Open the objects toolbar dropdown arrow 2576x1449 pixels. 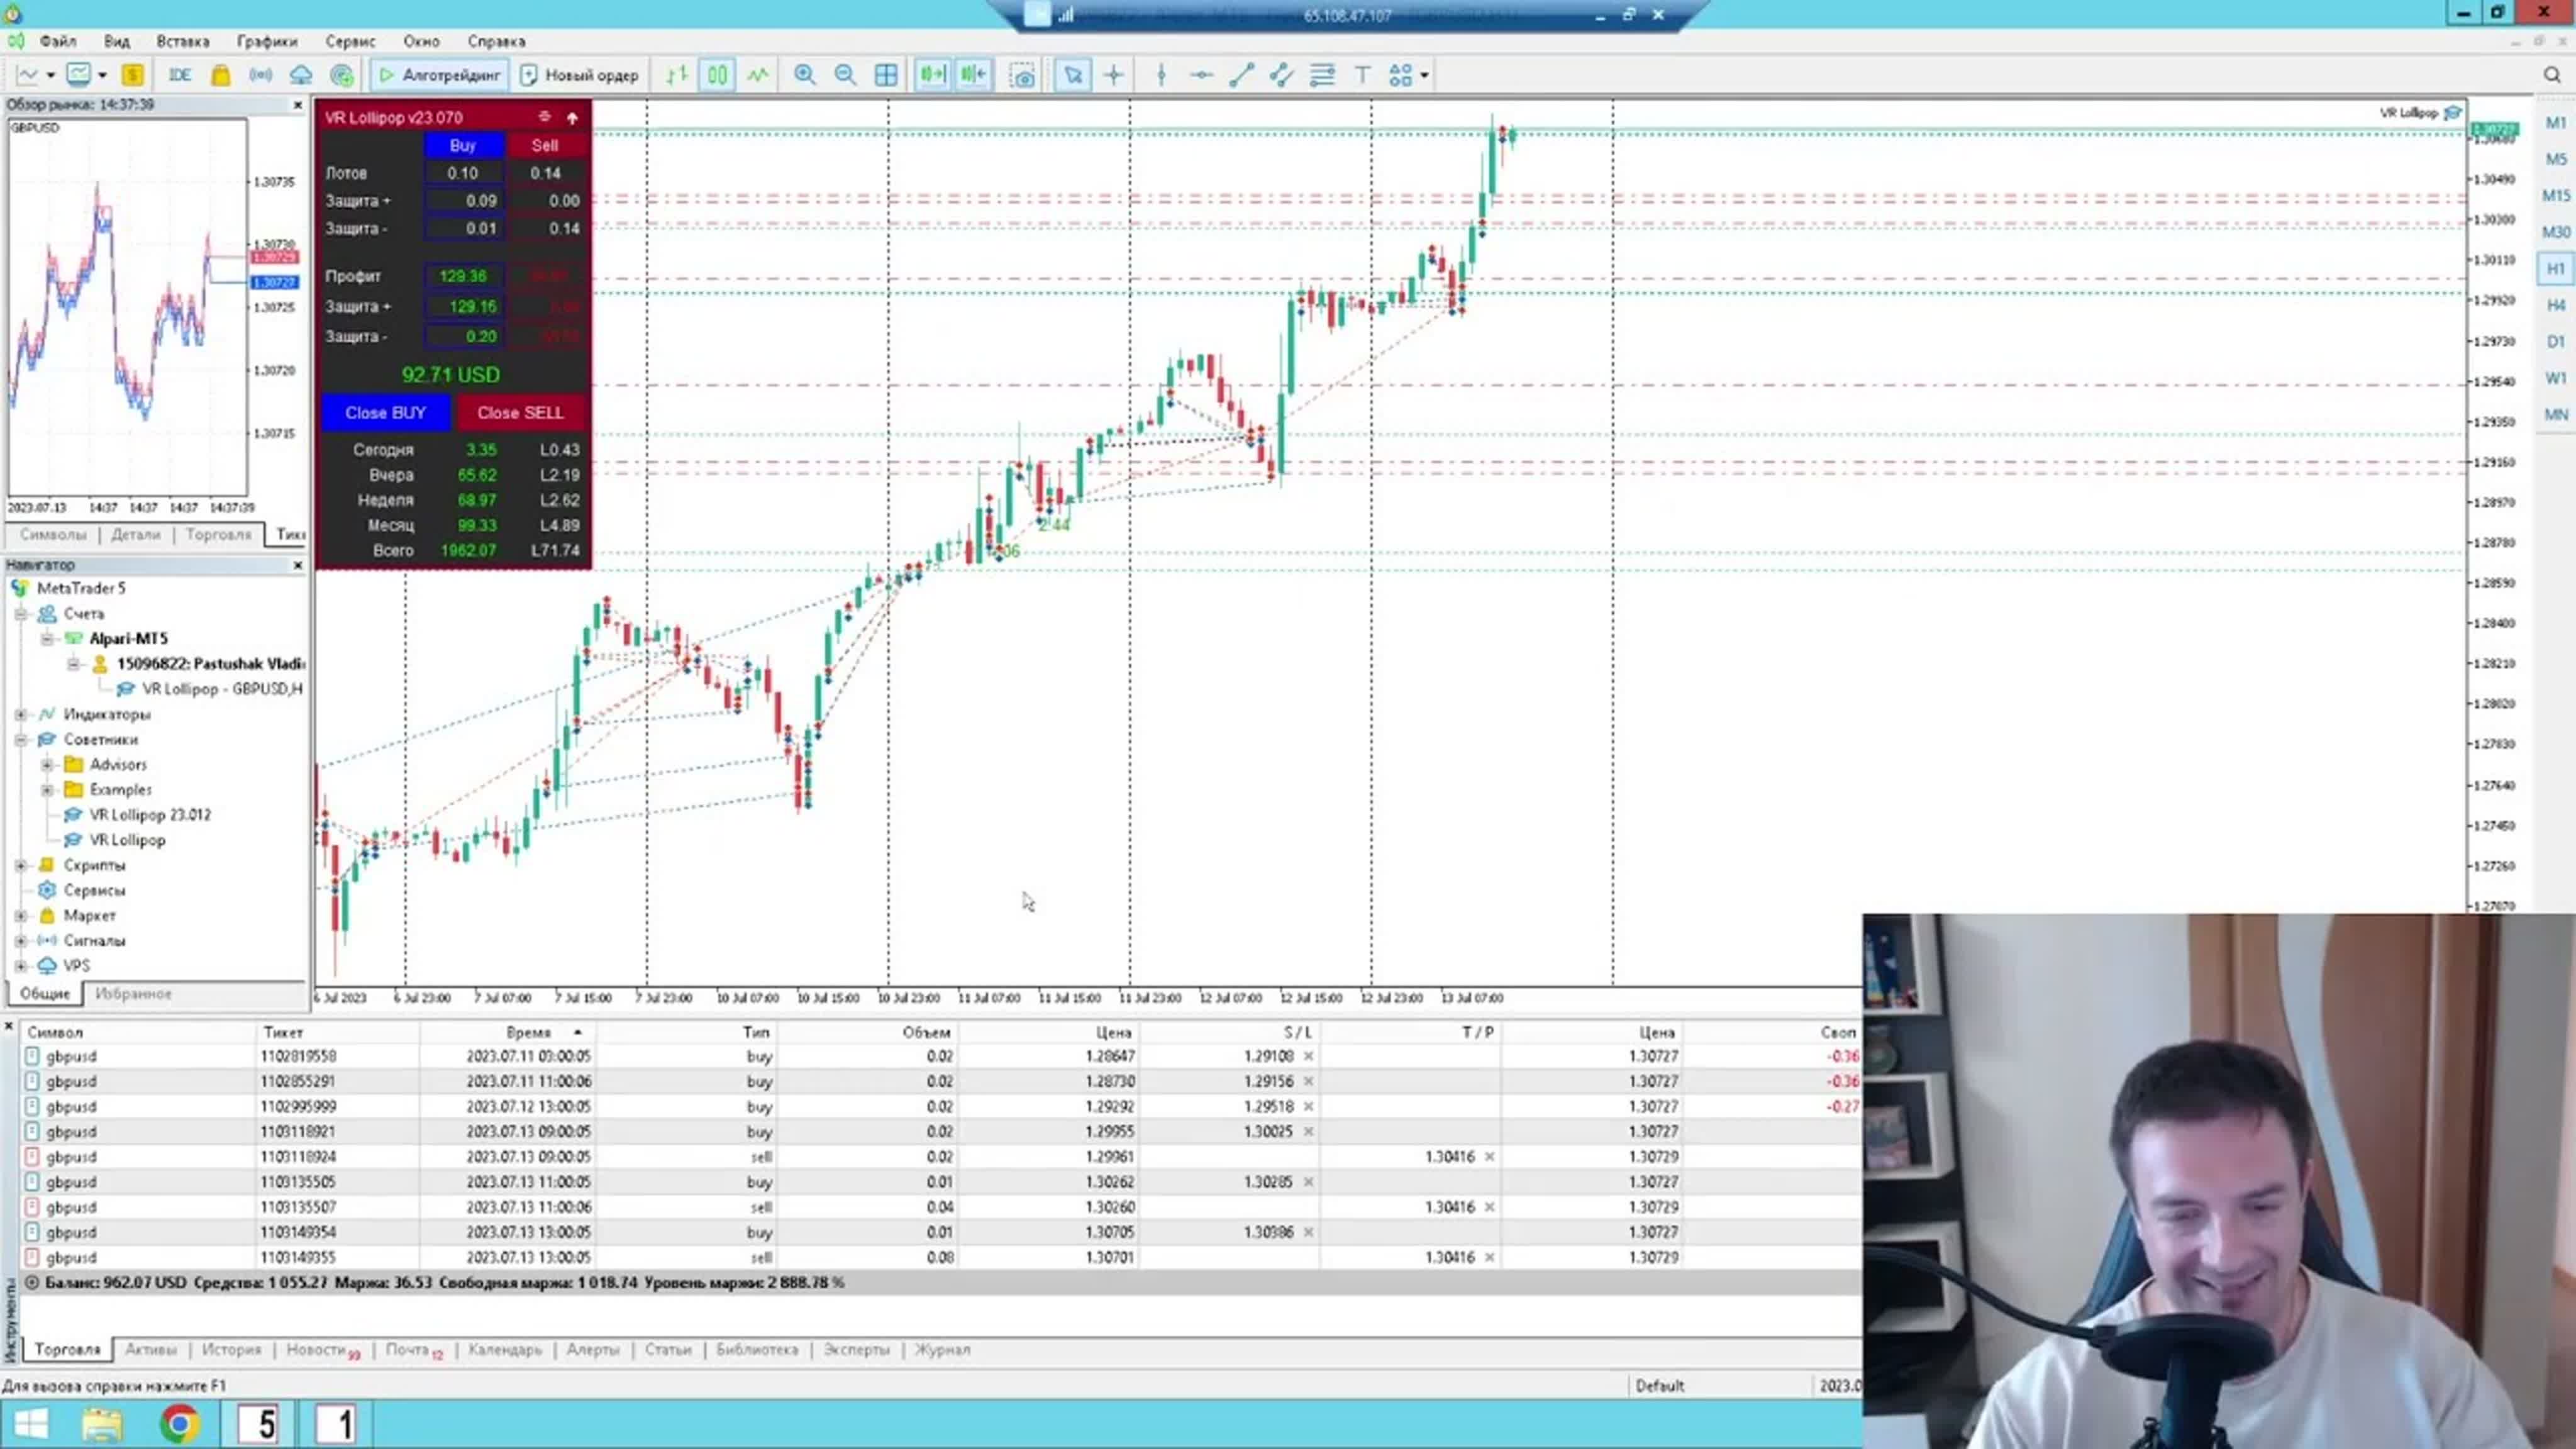(x=1424, y=75)
